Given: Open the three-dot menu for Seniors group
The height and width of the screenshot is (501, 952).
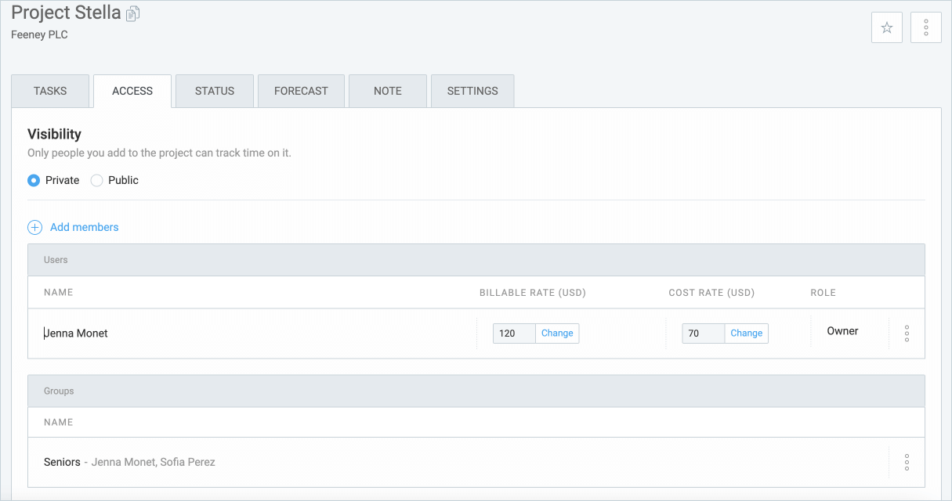Looking at the screenshot, I should [x=907, y=462].
